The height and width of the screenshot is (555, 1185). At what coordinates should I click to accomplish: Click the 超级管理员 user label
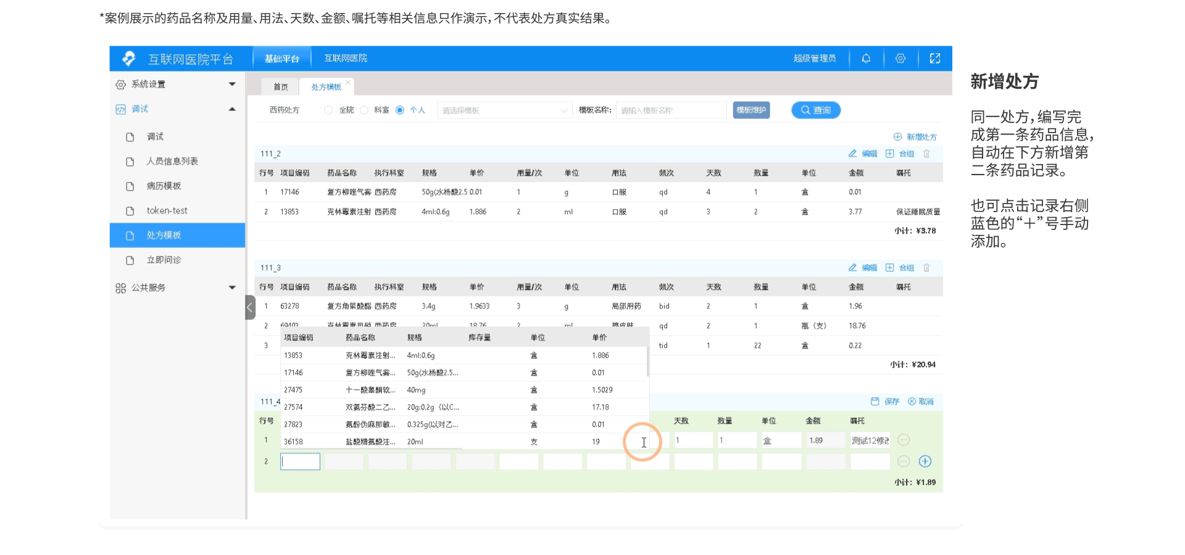point(815,59)
